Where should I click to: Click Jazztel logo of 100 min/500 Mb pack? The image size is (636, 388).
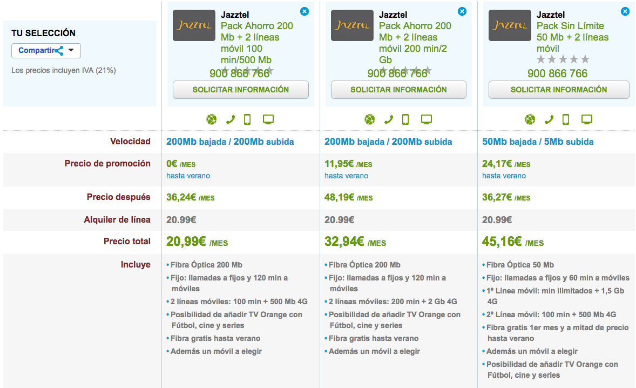point(194,25)
